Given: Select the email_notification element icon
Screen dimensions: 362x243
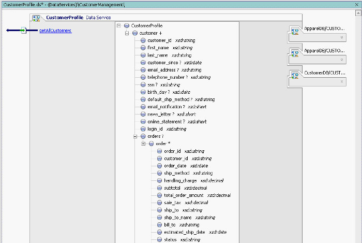Looking at the screenshot, I should coord(143,107).
